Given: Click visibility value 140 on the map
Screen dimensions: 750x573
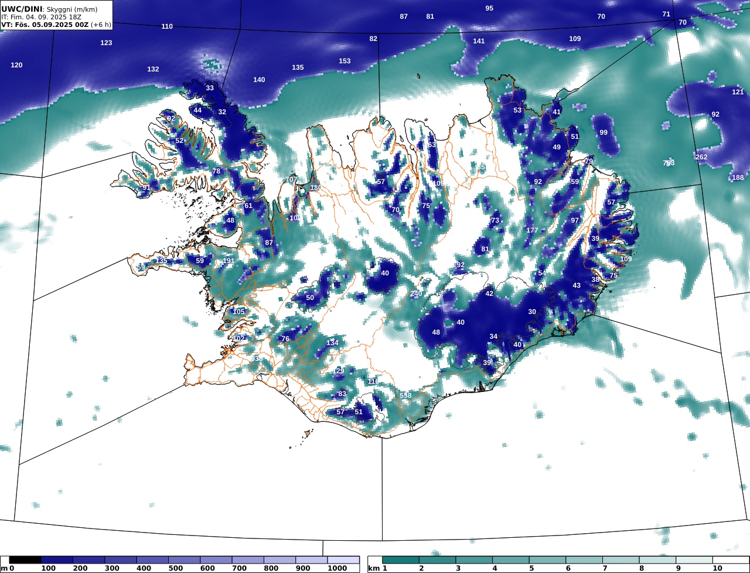Looking at the screenshot, I should [x=259, y=80].
